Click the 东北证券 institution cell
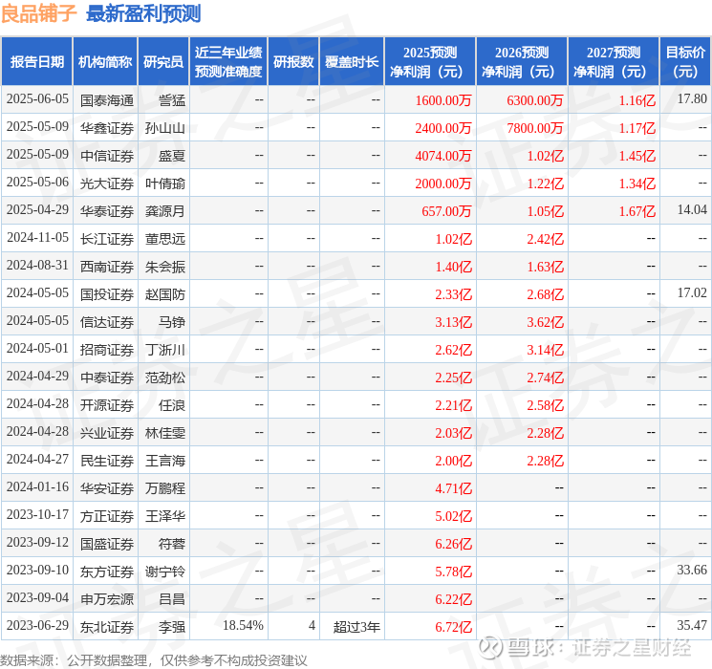Screen dimensions: 712x669 coord(107,627)
